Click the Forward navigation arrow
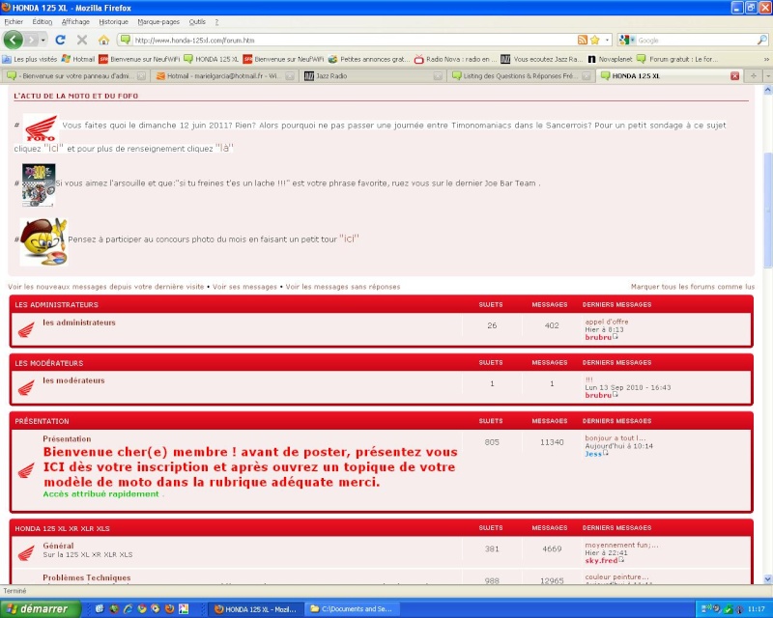773x618 pixels. pyautogui.click(x=31, y=40)
